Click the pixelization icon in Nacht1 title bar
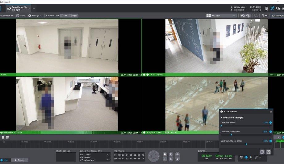Screen dimensions: 284x164 [x=148, y=74]
